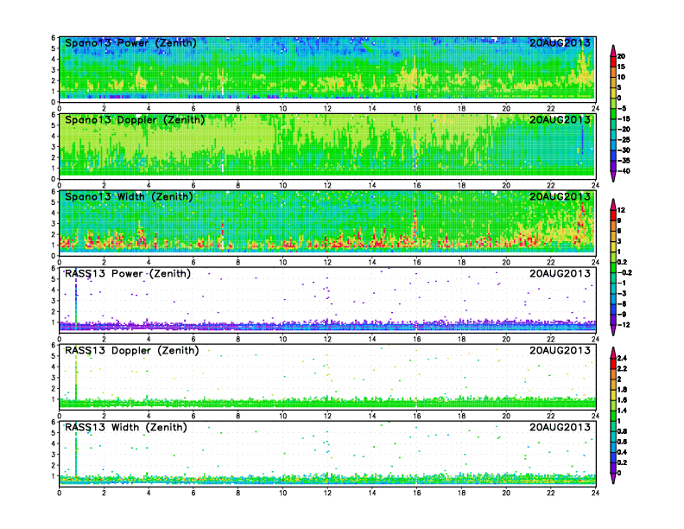
Task: Click the 15 label on the top colorbar
Action: pos(621,67)
